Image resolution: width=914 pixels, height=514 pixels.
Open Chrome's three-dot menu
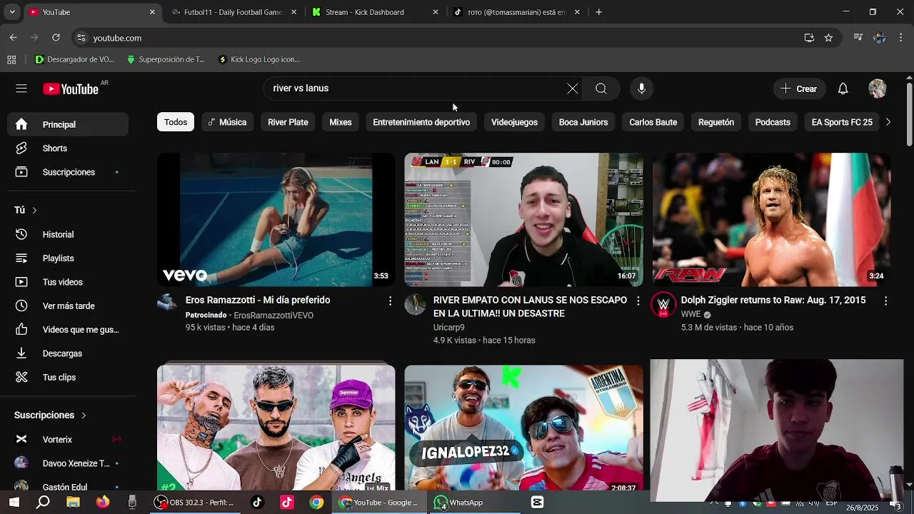(901, 38)
